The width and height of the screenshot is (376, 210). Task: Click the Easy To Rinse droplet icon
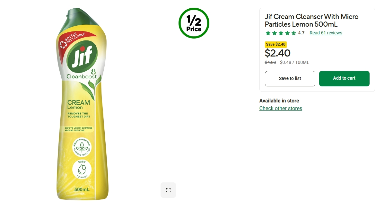tap(82, 169)
